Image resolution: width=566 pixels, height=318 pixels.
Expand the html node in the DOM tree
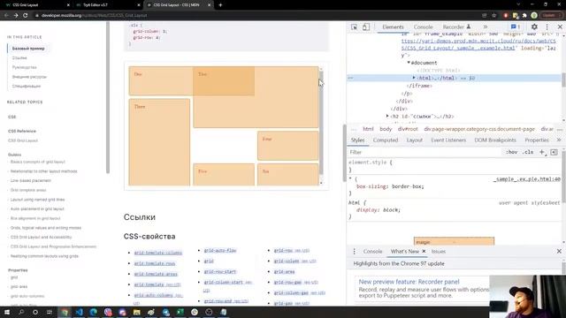414,78
